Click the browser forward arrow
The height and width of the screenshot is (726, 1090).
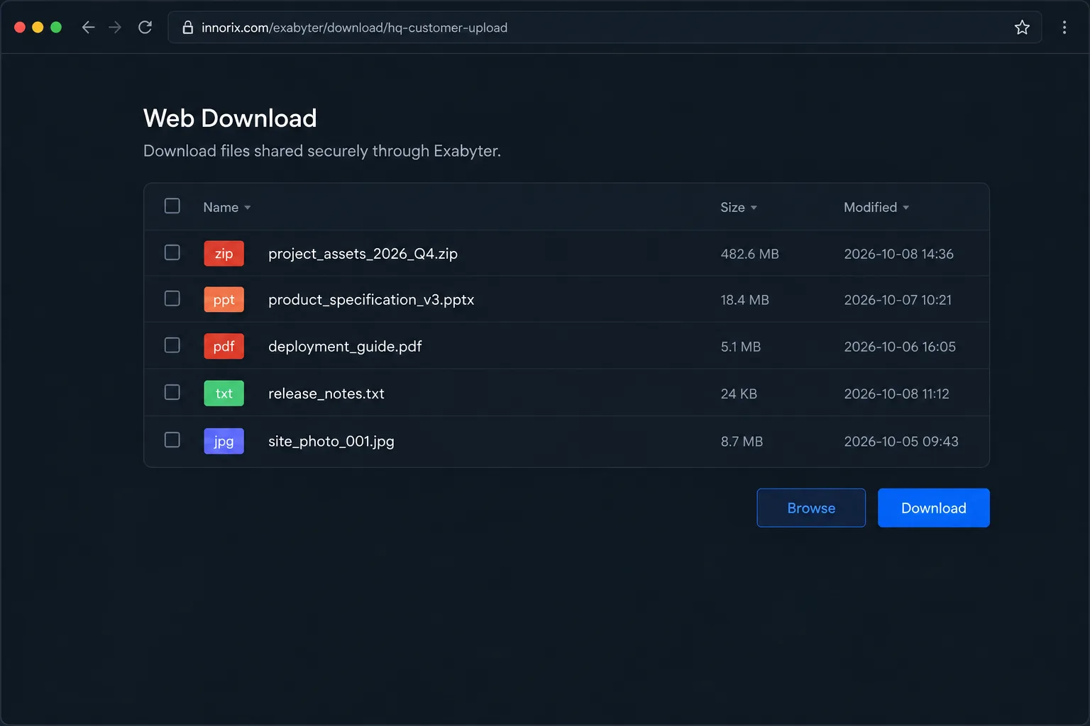[x=115, y=28]
